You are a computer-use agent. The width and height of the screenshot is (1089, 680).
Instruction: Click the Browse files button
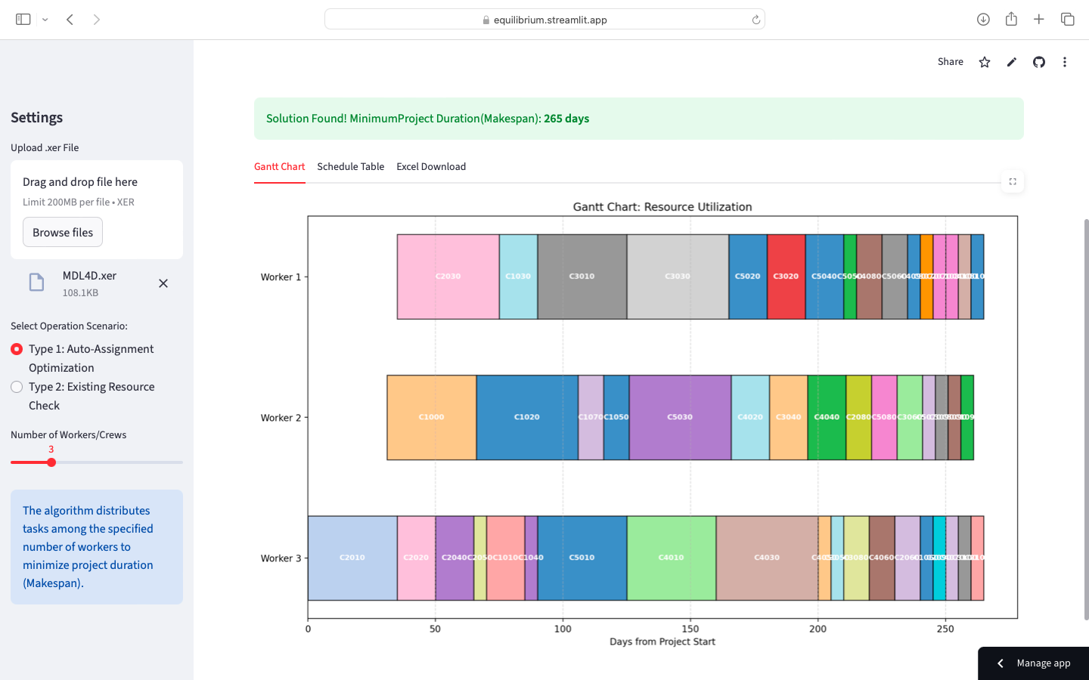[x=63, y=233]
